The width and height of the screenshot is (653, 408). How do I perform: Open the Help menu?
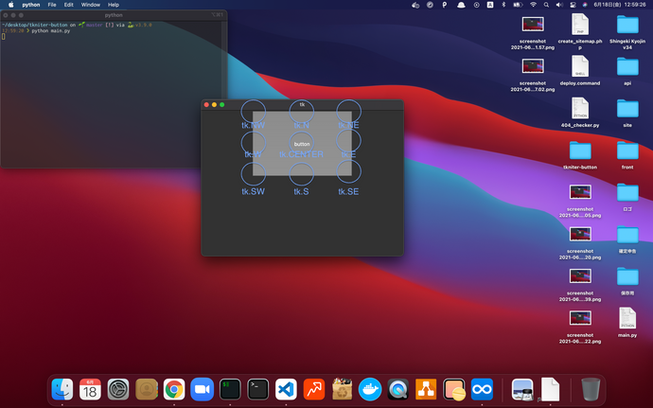[114, 5]
